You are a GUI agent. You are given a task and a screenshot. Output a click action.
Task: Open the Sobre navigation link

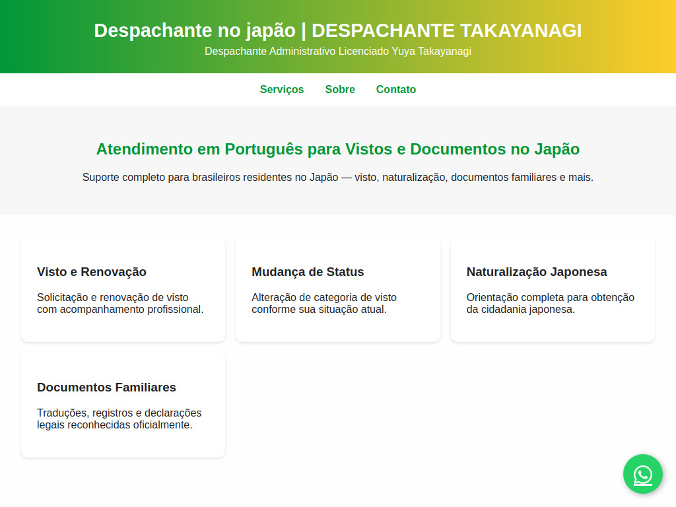coord(340,90)
